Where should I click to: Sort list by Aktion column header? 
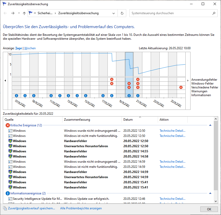pos(173,120)
